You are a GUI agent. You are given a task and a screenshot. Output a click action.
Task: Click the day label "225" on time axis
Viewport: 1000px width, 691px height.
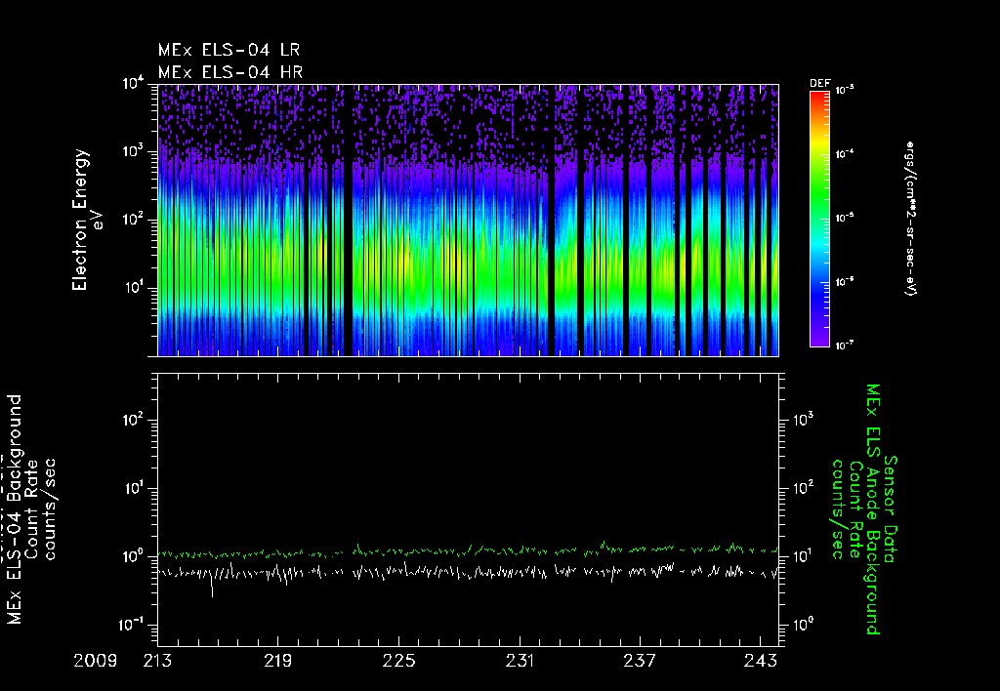[398, 661]
